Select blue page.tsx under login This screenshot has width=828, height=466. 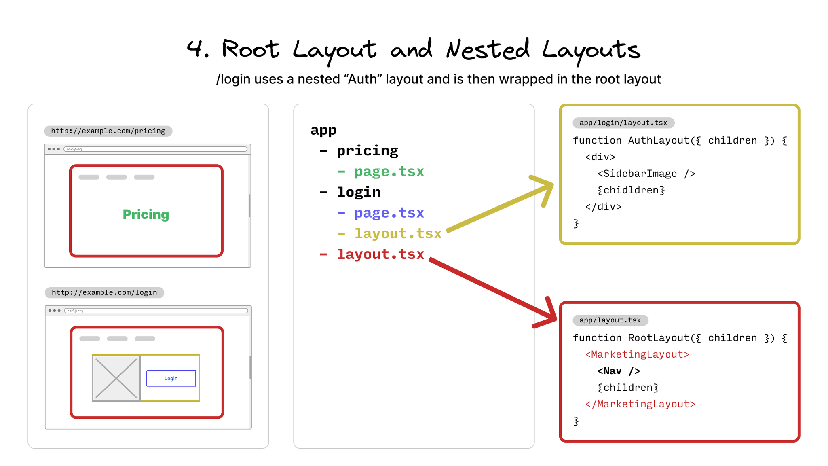tap(389, 213)
